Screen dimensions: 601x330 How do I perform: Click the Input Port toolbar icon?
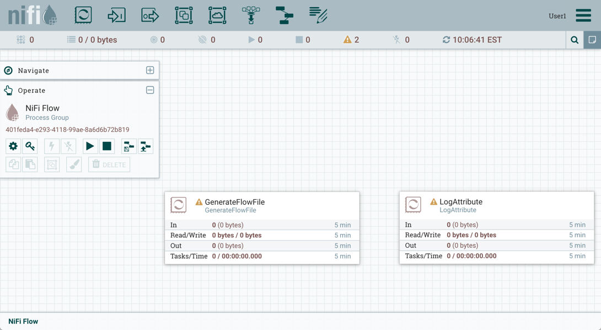click(116, 15)
